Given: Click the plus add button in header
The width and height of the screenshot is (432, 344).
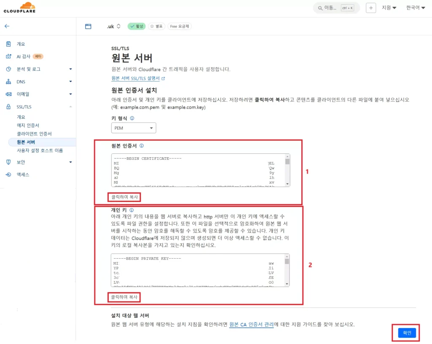Looking at the screenshot, I should pos(370,8).
